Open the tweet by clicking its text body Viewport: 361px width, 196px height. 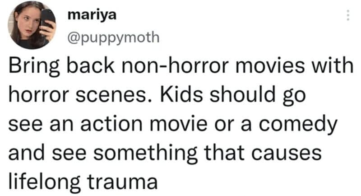(180, 123)
